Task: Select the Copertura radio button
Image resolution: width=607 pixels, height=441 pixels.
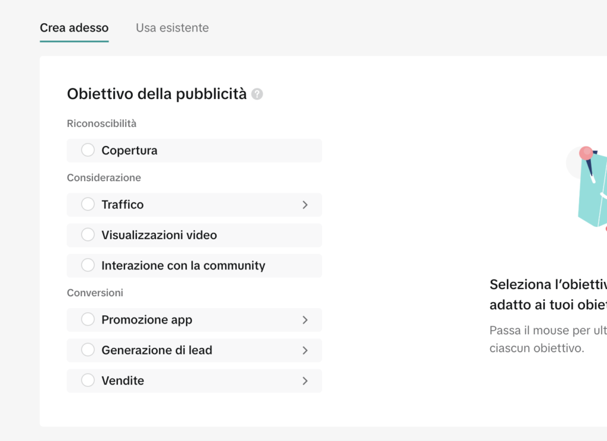Action: tap(88, 150)
